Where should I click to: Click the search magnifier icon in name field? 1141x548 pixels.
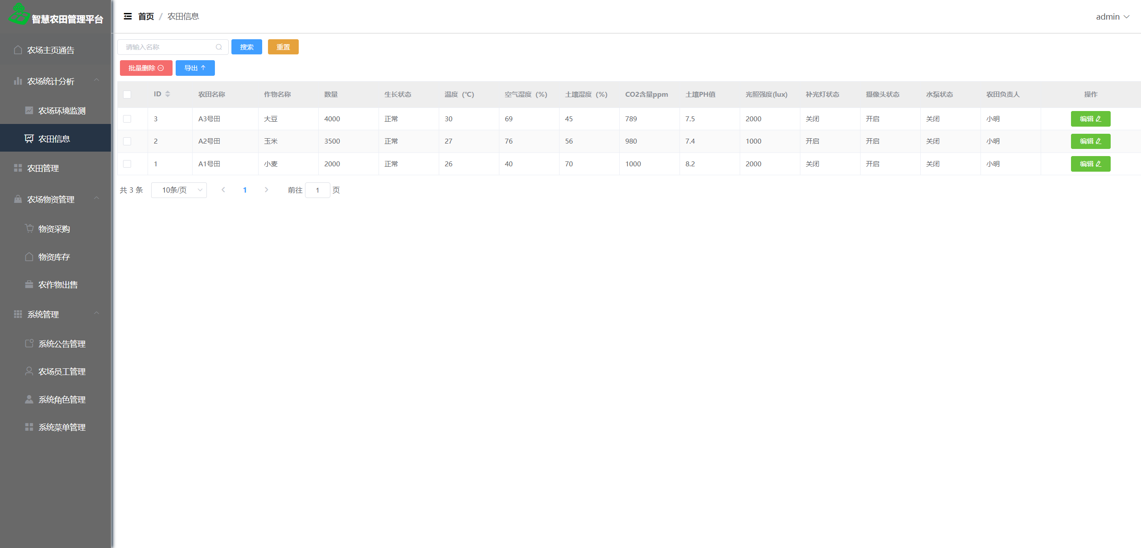pos(218,47)
